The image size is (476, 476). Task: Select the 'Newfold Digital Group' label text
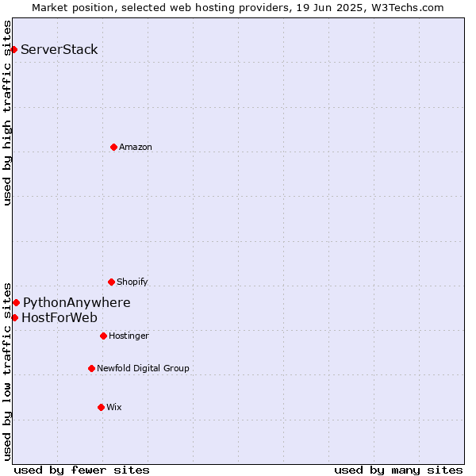coord(143,368)
